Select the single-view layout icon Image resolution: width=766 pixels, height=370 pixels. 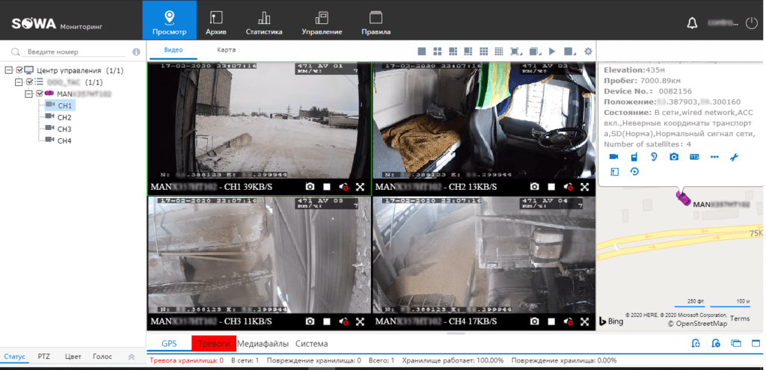click(x=422, y=52)
